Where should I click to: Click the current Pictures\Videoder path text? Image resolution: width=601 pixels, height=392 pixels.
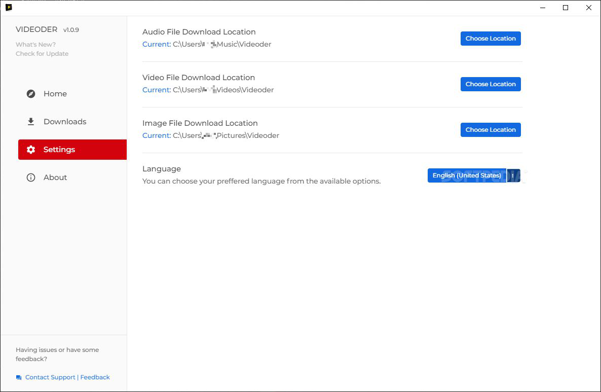226,135
